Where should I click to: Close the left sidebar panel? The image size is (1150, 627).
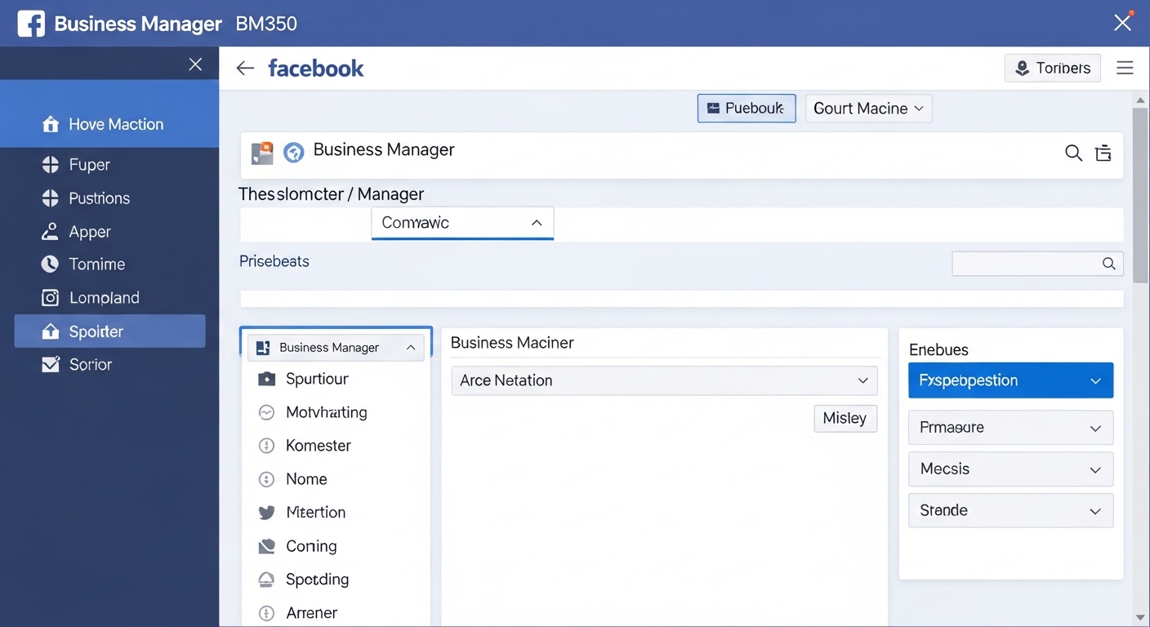pyautogui.click(x=195, y=64)
